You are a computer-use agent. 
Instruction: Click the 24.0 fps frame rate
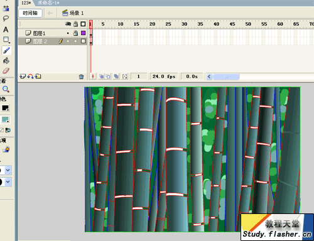(x=164, y=77)
